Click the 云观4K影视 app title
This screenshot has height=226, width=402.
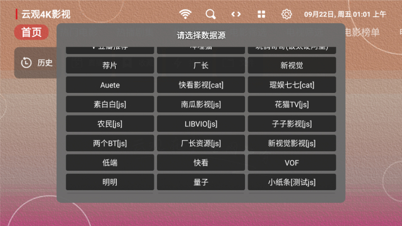pyautogui.click(x=46, y=14)
